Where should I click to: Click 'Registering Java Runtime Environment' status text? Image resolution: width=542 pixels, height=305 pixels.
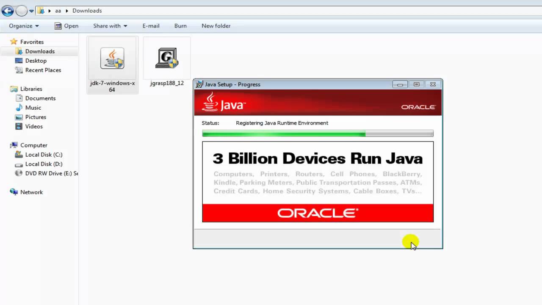[x=282, y=123]
